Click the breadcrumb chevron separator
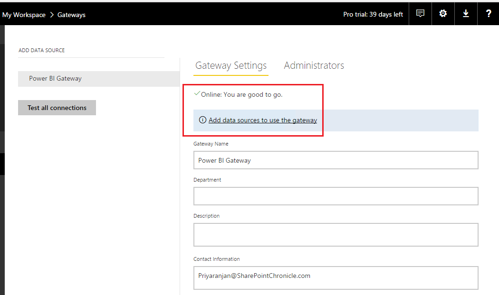This screenshot has height=295, width=499. 52,15
